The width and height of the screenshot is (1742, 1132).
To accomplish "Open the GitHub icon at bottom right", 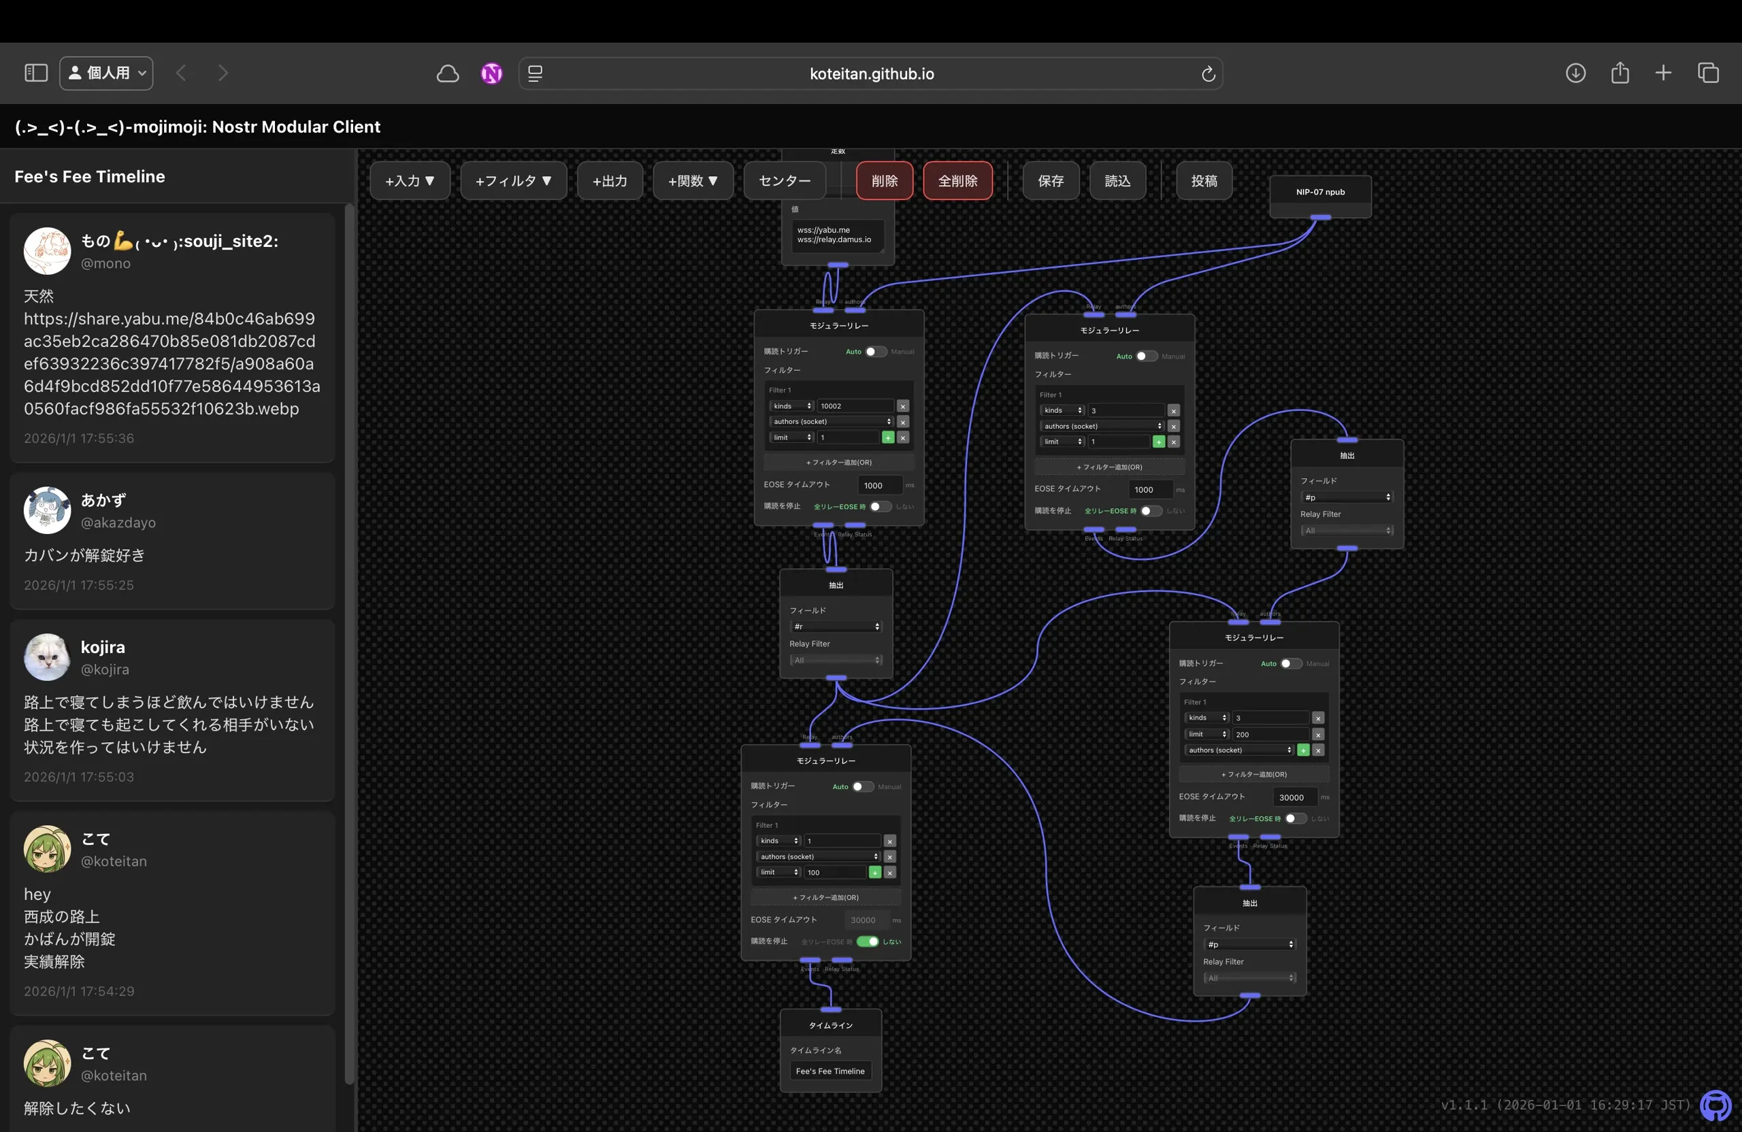I will click(1715, 1105).
